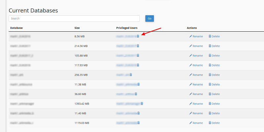
Task: Open privileged user link in 11.40 MB row
Action: (x=126, y=113)
